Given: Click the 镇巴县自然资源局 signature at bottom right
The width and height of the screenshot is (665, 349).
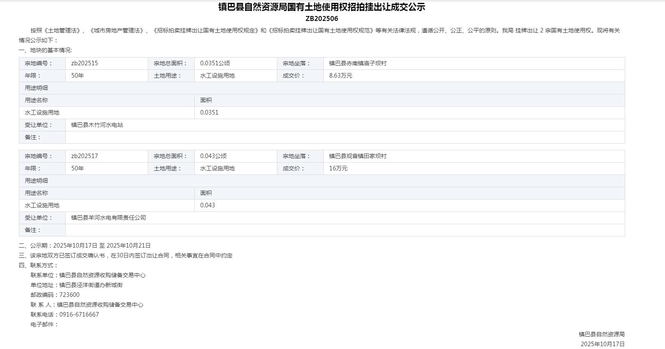Looking at the screenshot, I should tap(601, 334).
